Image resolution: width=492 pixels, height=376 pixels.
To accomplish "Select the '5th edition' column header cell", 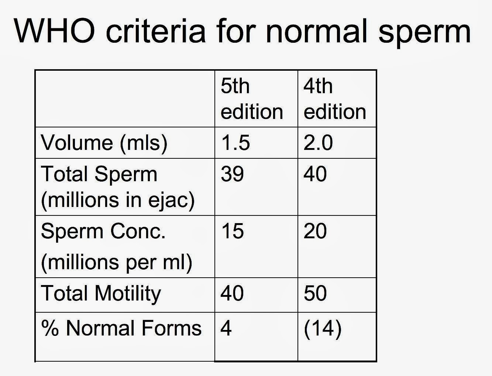I will coord(252,99).
